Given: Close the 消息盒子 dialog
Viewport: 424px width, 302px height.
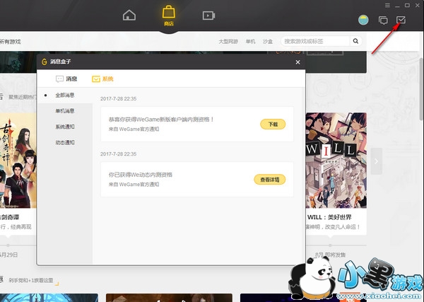Looking at the screenshot, I should click(x=298, y=62).
